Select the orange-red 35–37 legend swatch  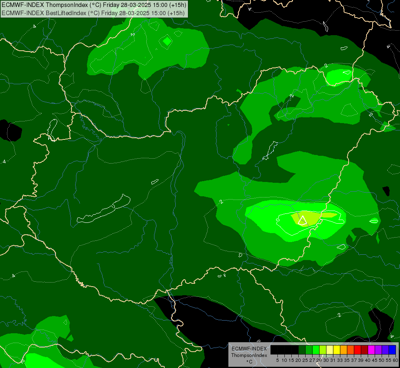[351, 350]
